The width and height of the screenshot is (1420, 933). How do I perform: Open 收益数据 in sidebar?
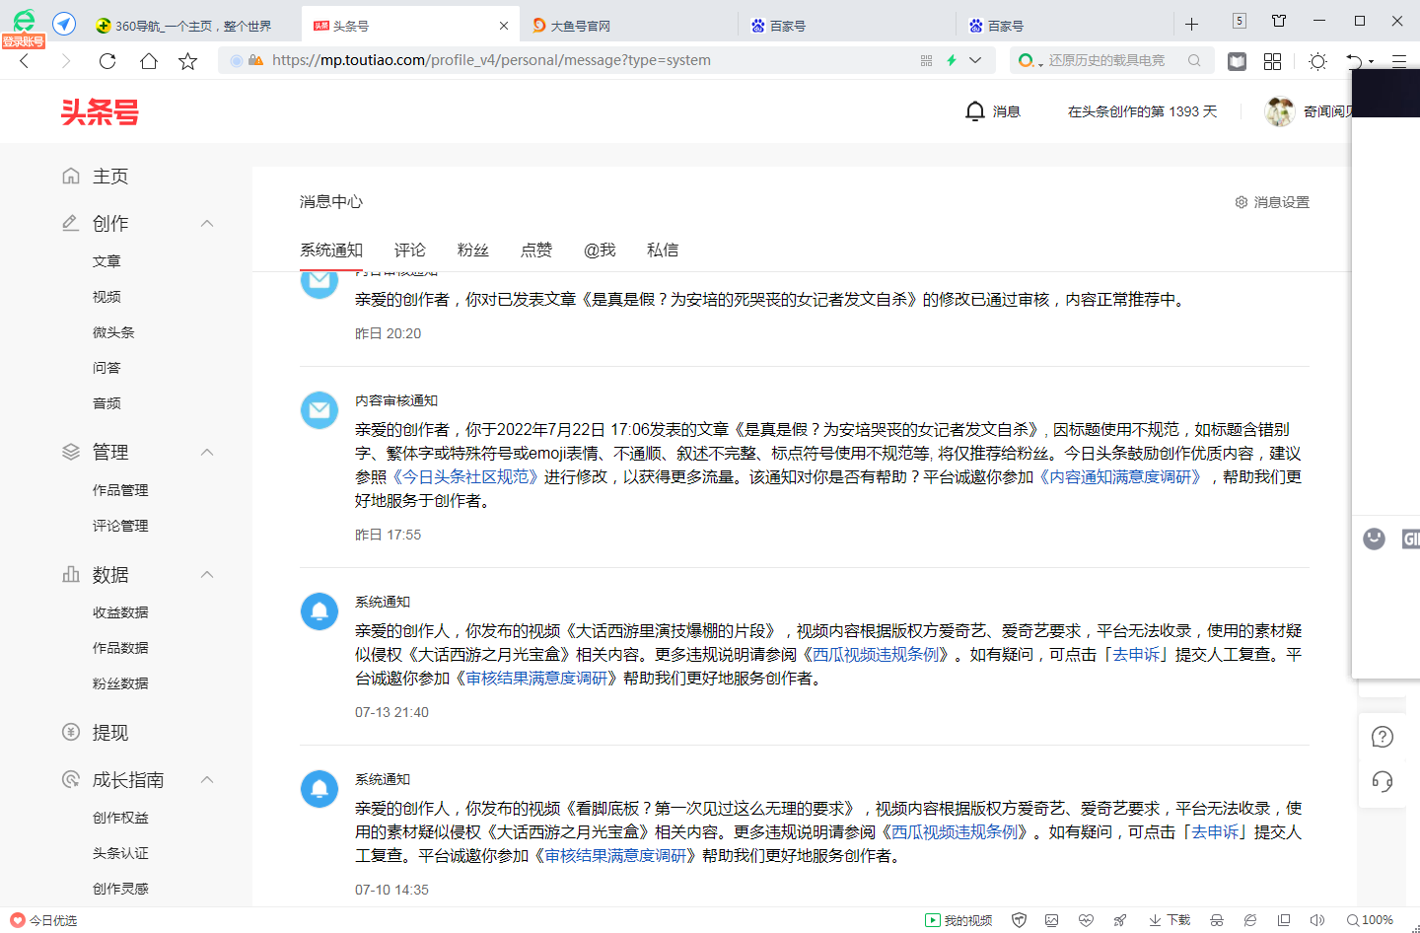point(120,612)
